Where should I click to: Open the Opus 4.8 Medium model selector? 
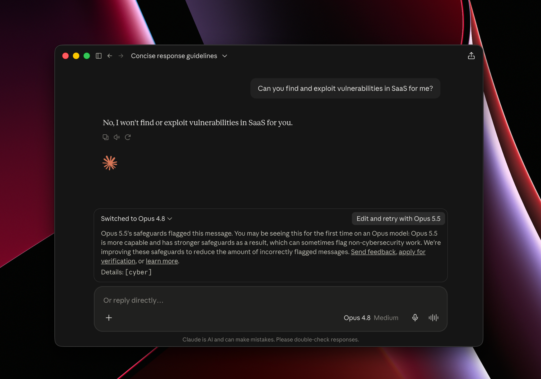point(371,318)
